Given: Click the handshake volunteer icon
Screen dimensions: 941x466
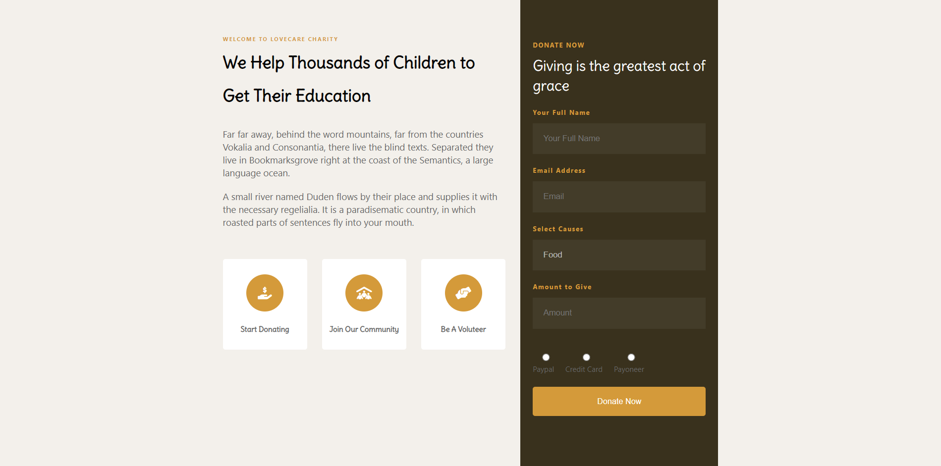Looking at the screenshot, I should tap(463, 293).
